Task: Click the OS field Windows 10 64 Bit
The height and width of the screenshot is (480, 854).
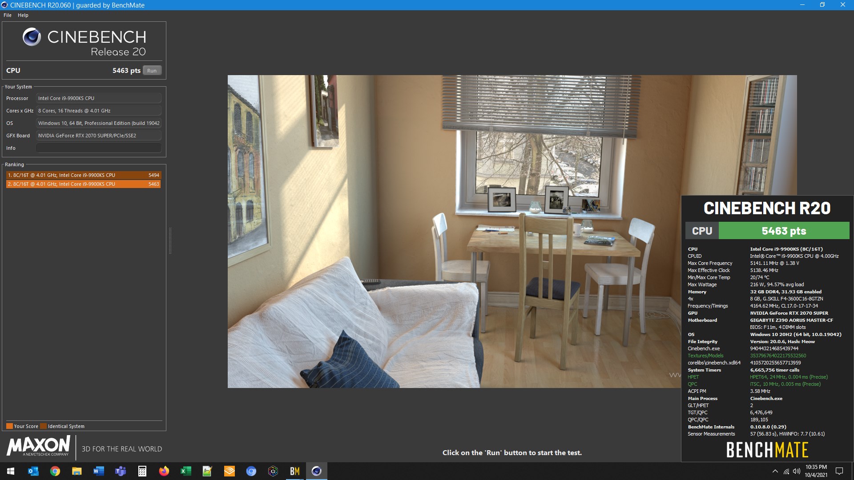Action: [x=99, y=123]
